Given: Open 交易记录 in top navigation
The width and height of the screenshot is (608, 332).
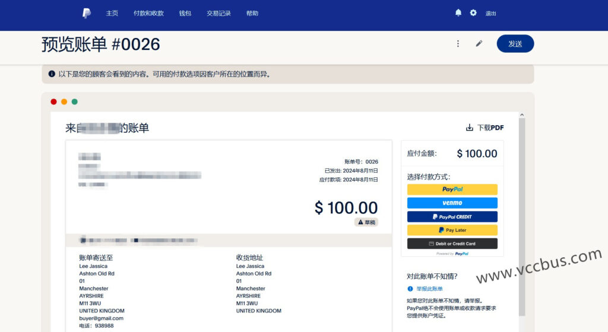Looking at the screenshot, I should [x=218, y=13].
